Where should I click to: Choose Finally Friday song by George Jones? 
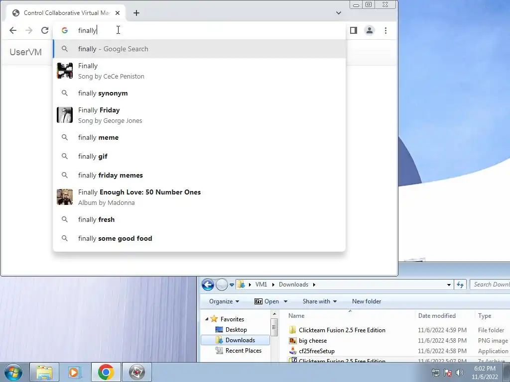(x=199, y=115)
